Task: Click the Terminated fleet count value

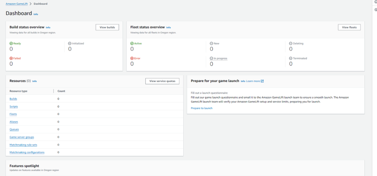Action: pyautogui.click(x=291, y=64)
